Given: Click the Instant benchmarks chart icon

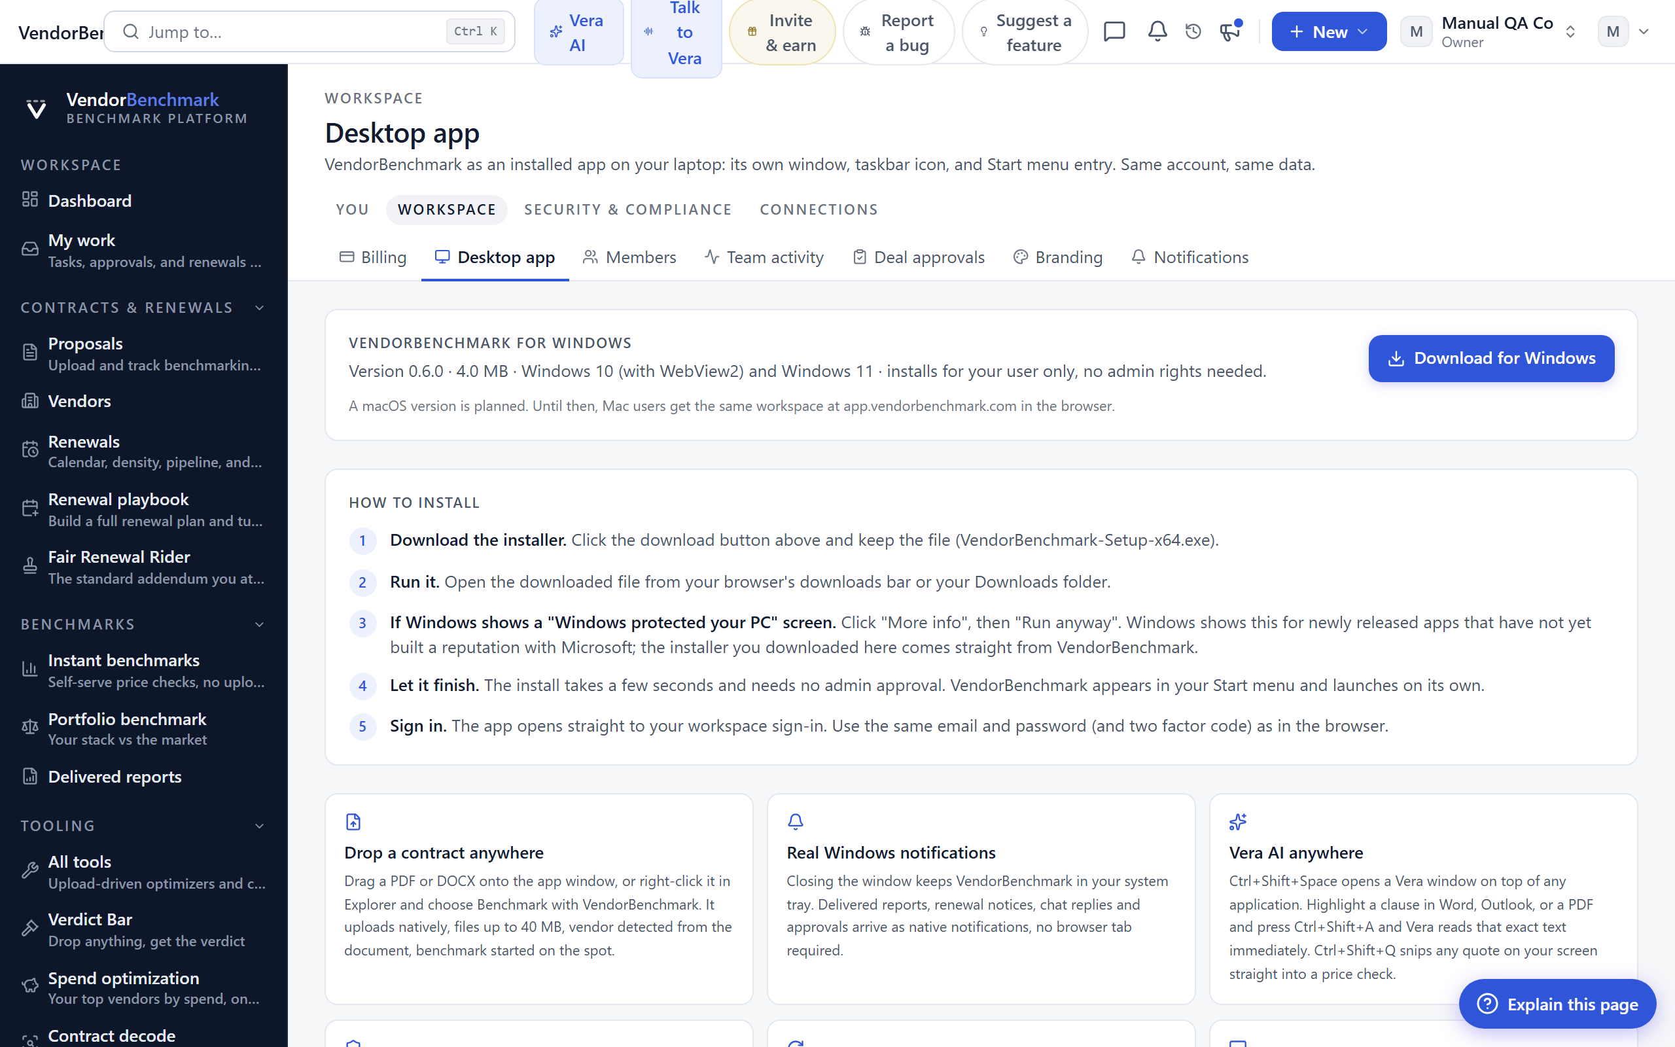Looking at the screenshot, I should (29, 669).
